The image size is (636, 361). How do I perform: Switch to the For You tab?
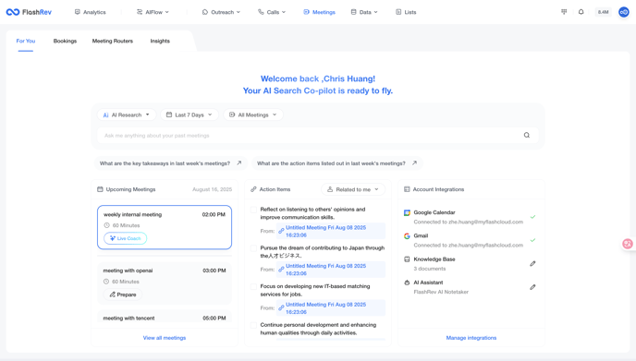pos(26,41)
